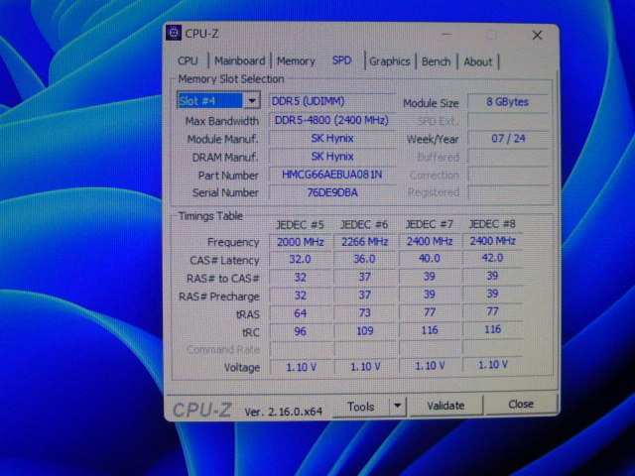
Task: Click the CPU-Z app icon in title bar
Action: pos(175,34)
